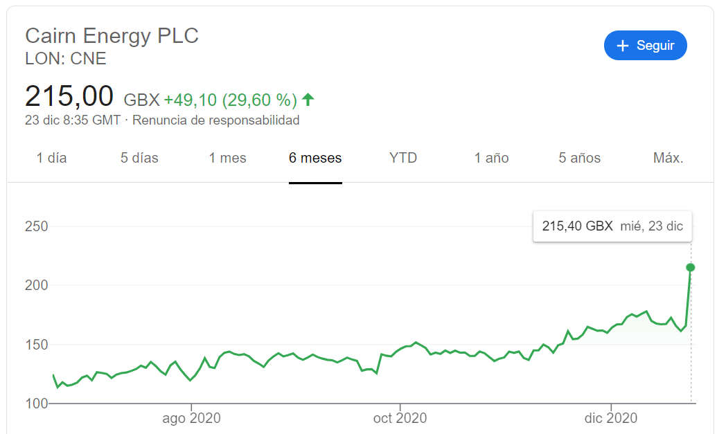Switch to the YTD range tab
Screen dimensions: 717x434
coord(403,159)
